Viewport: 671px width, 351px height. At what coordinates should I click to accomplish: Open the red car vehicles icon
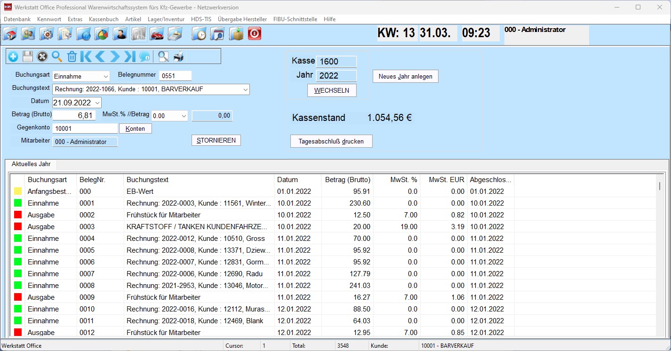point(157,34)
